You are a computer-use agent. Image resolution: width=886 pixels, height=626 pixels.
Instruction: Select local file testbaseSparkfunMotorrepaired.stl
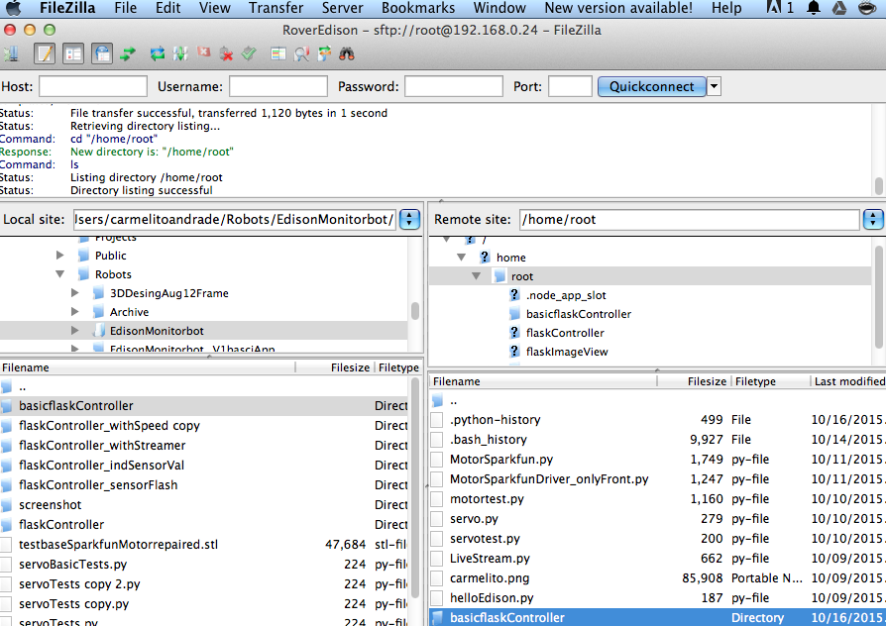[203, 544]
